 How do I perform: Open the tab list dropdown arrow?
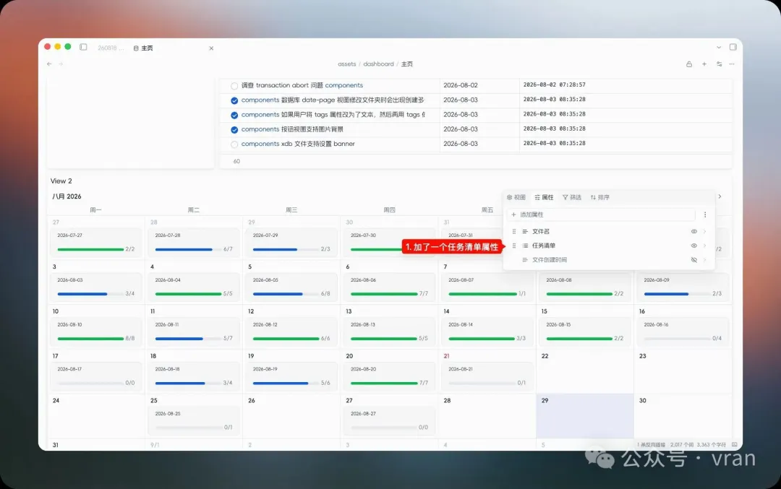(x=718, y=47)
